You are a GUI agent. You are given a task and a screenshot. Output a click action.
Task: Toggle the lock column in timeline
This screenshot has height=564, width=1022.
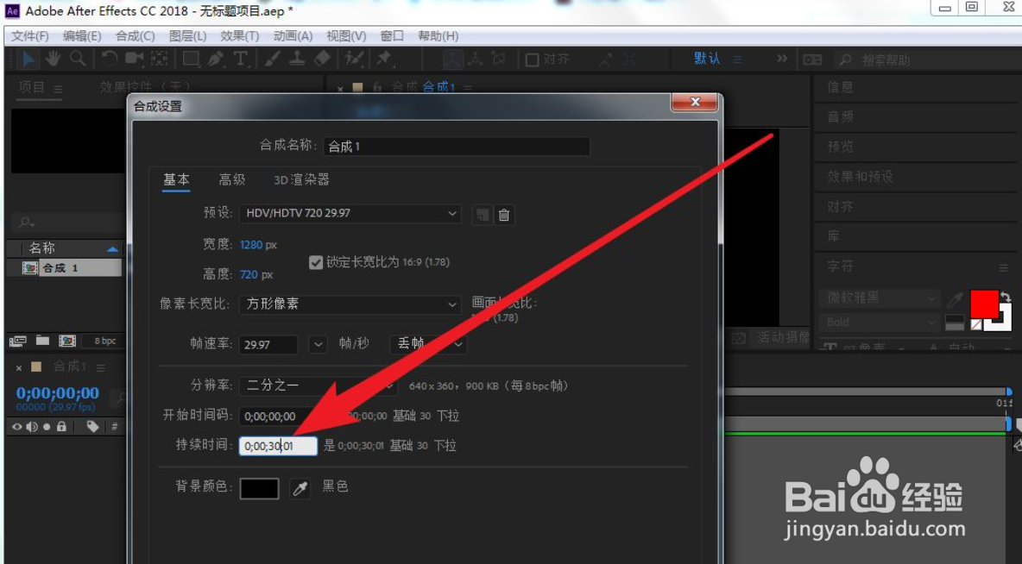[61, 426]
